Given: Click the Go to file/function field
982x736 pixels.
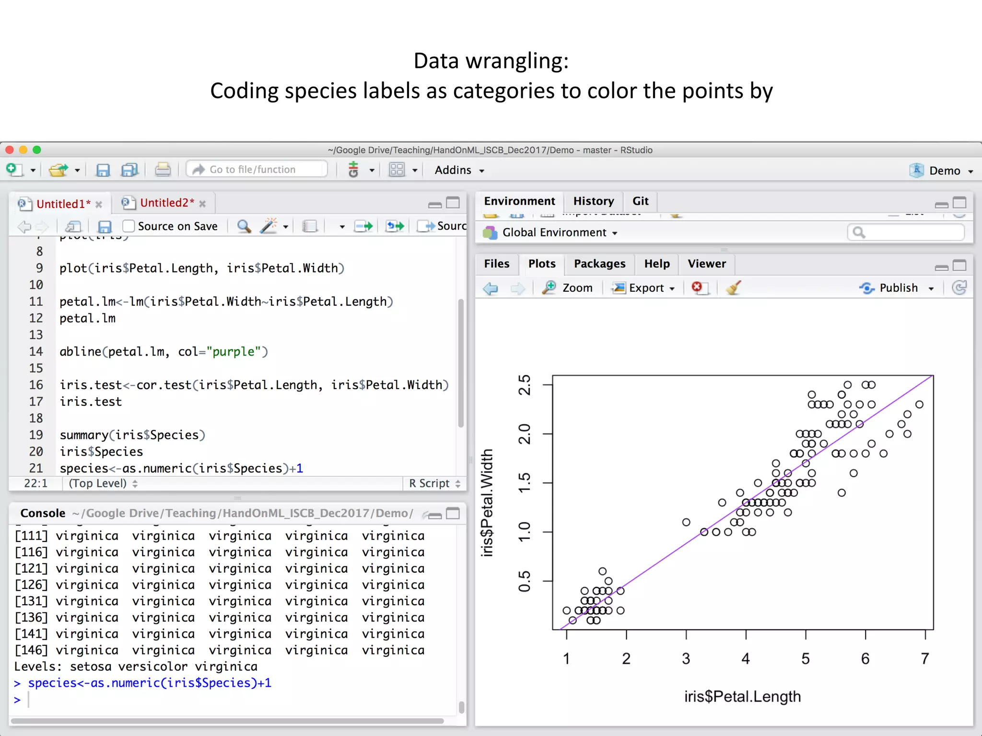Looking at the screenshot, I should pyautogui.click(x=257, y=170).
